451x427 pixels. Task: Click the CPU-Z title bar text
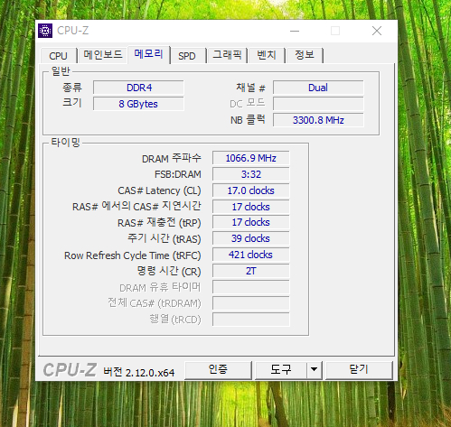tap(72, 31)
